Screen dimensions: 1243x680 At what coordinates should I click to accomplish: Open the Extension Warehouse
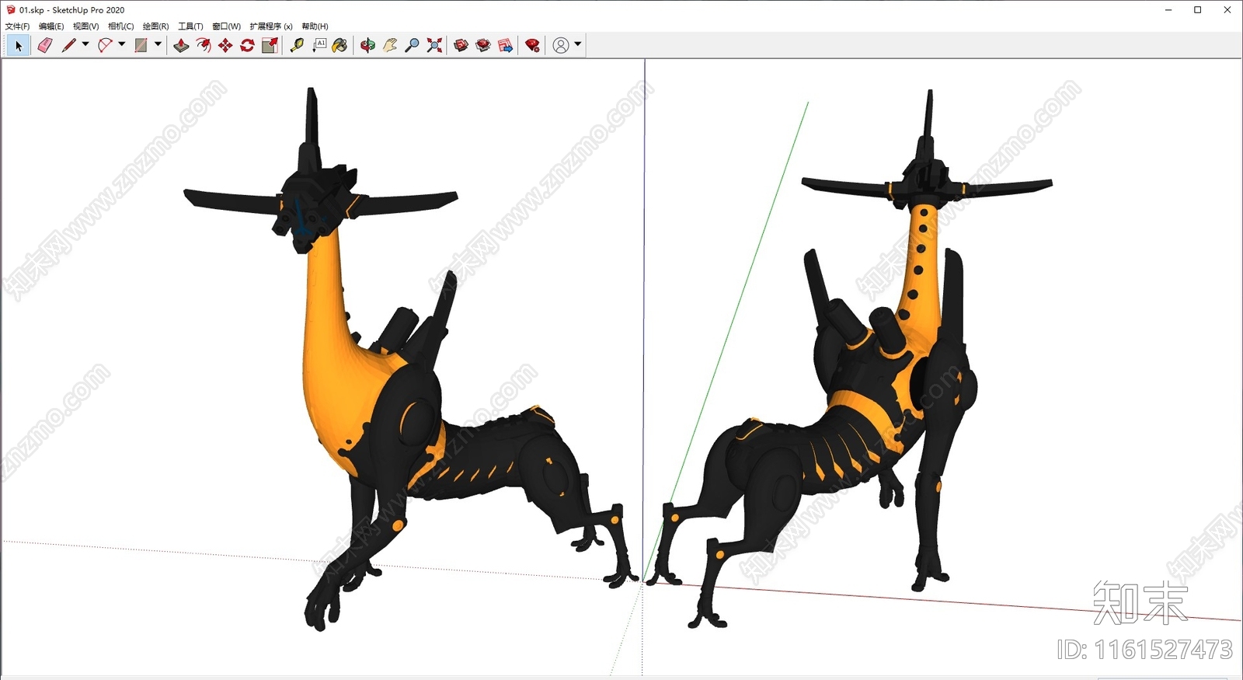click(x=483, y=46)
